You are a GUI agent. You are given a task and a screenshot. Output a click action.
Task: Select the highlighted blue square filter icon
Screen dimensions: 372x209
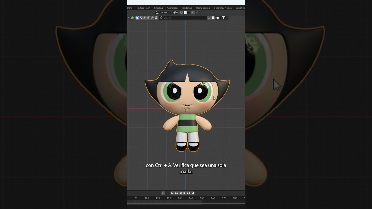click(137, 18)
